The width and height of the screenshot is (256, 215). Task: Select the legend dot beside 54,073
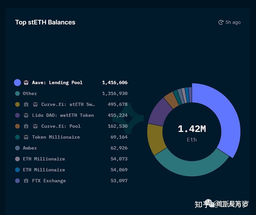17,159
